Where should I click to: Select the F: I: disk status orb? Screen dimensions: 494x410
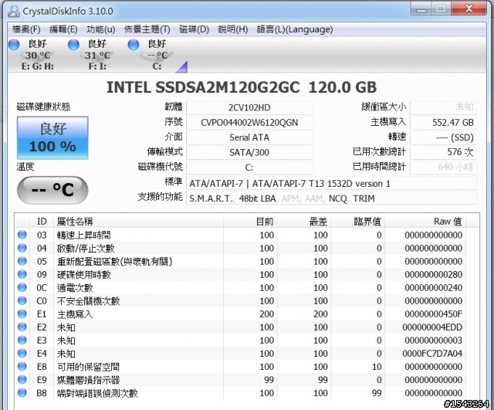pos(74,45)
